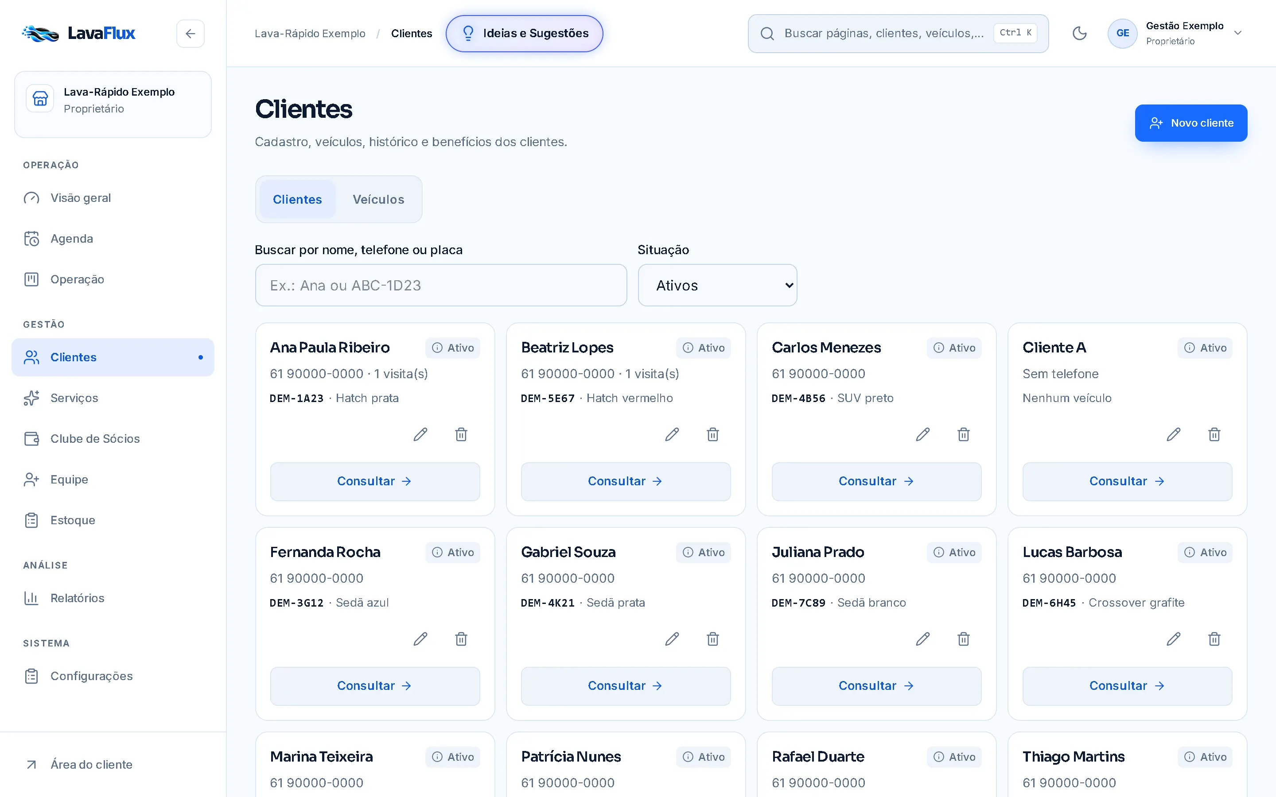Delete Lucas Barbosa with the trash icon
This screenshot has height=797, width=1276.
coord(1214,639)
